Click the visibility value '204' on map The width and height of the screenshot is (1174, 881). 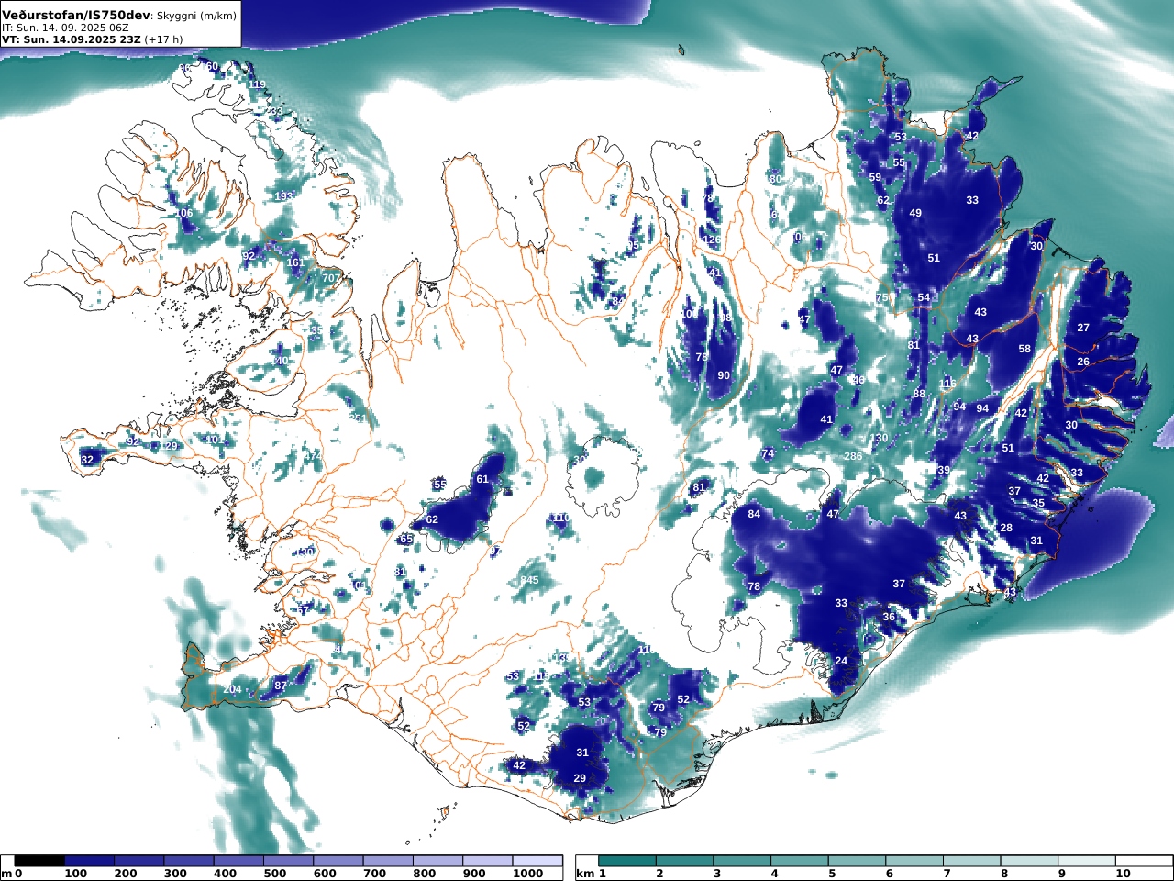tap(232, 689)
